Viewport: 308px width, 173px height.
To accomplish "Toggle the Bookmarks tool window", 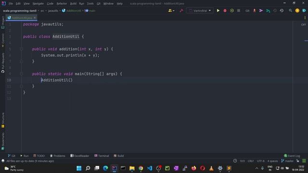I will pos(3,141).
